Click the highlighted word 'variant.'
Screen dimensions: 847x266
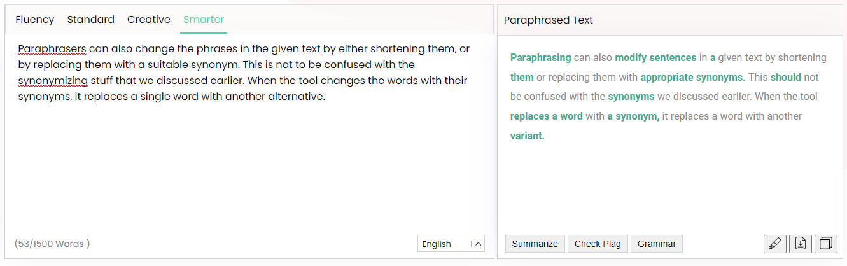(x=528, y=136)
